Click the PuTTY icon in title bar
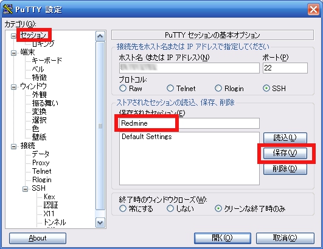Screen dimensions: 323x249 [8, 9]
